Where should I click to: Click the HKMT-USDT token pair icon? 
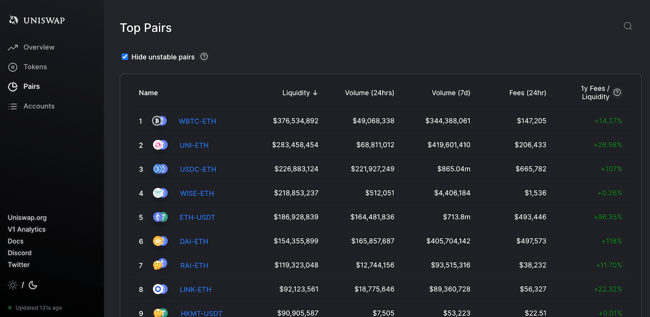tap(160, 313)
